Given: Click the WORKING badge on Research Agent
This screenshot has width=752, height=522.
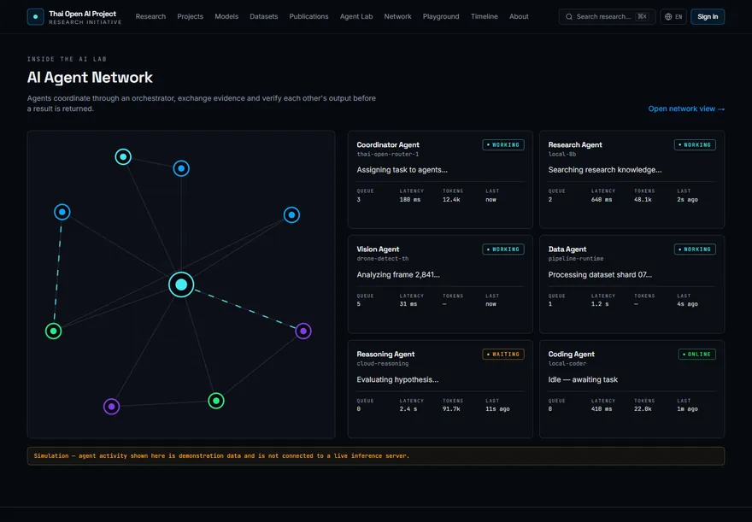Looking at the screenshot, I should tap(695, 144).
